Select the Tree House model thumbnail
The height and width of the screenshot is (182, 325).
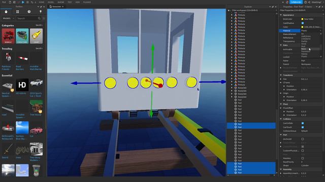36,106
